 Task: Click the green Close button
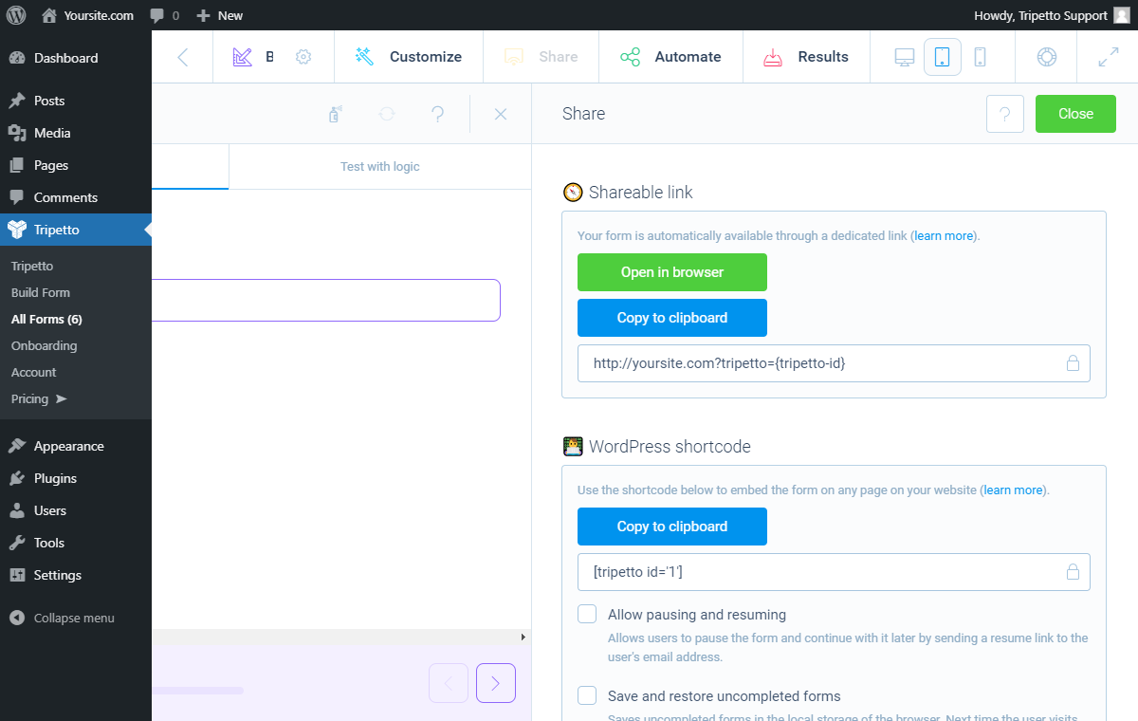click(1075, 114)
